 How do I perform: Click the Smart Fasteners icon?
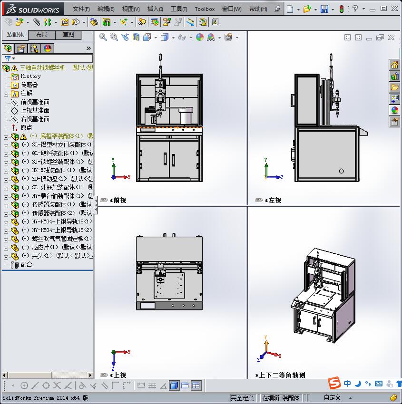click(65, 22)
